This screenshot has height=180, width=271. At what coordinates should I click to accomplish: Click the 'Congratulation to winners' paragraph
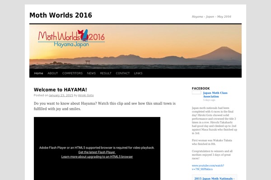coord(212,155)
